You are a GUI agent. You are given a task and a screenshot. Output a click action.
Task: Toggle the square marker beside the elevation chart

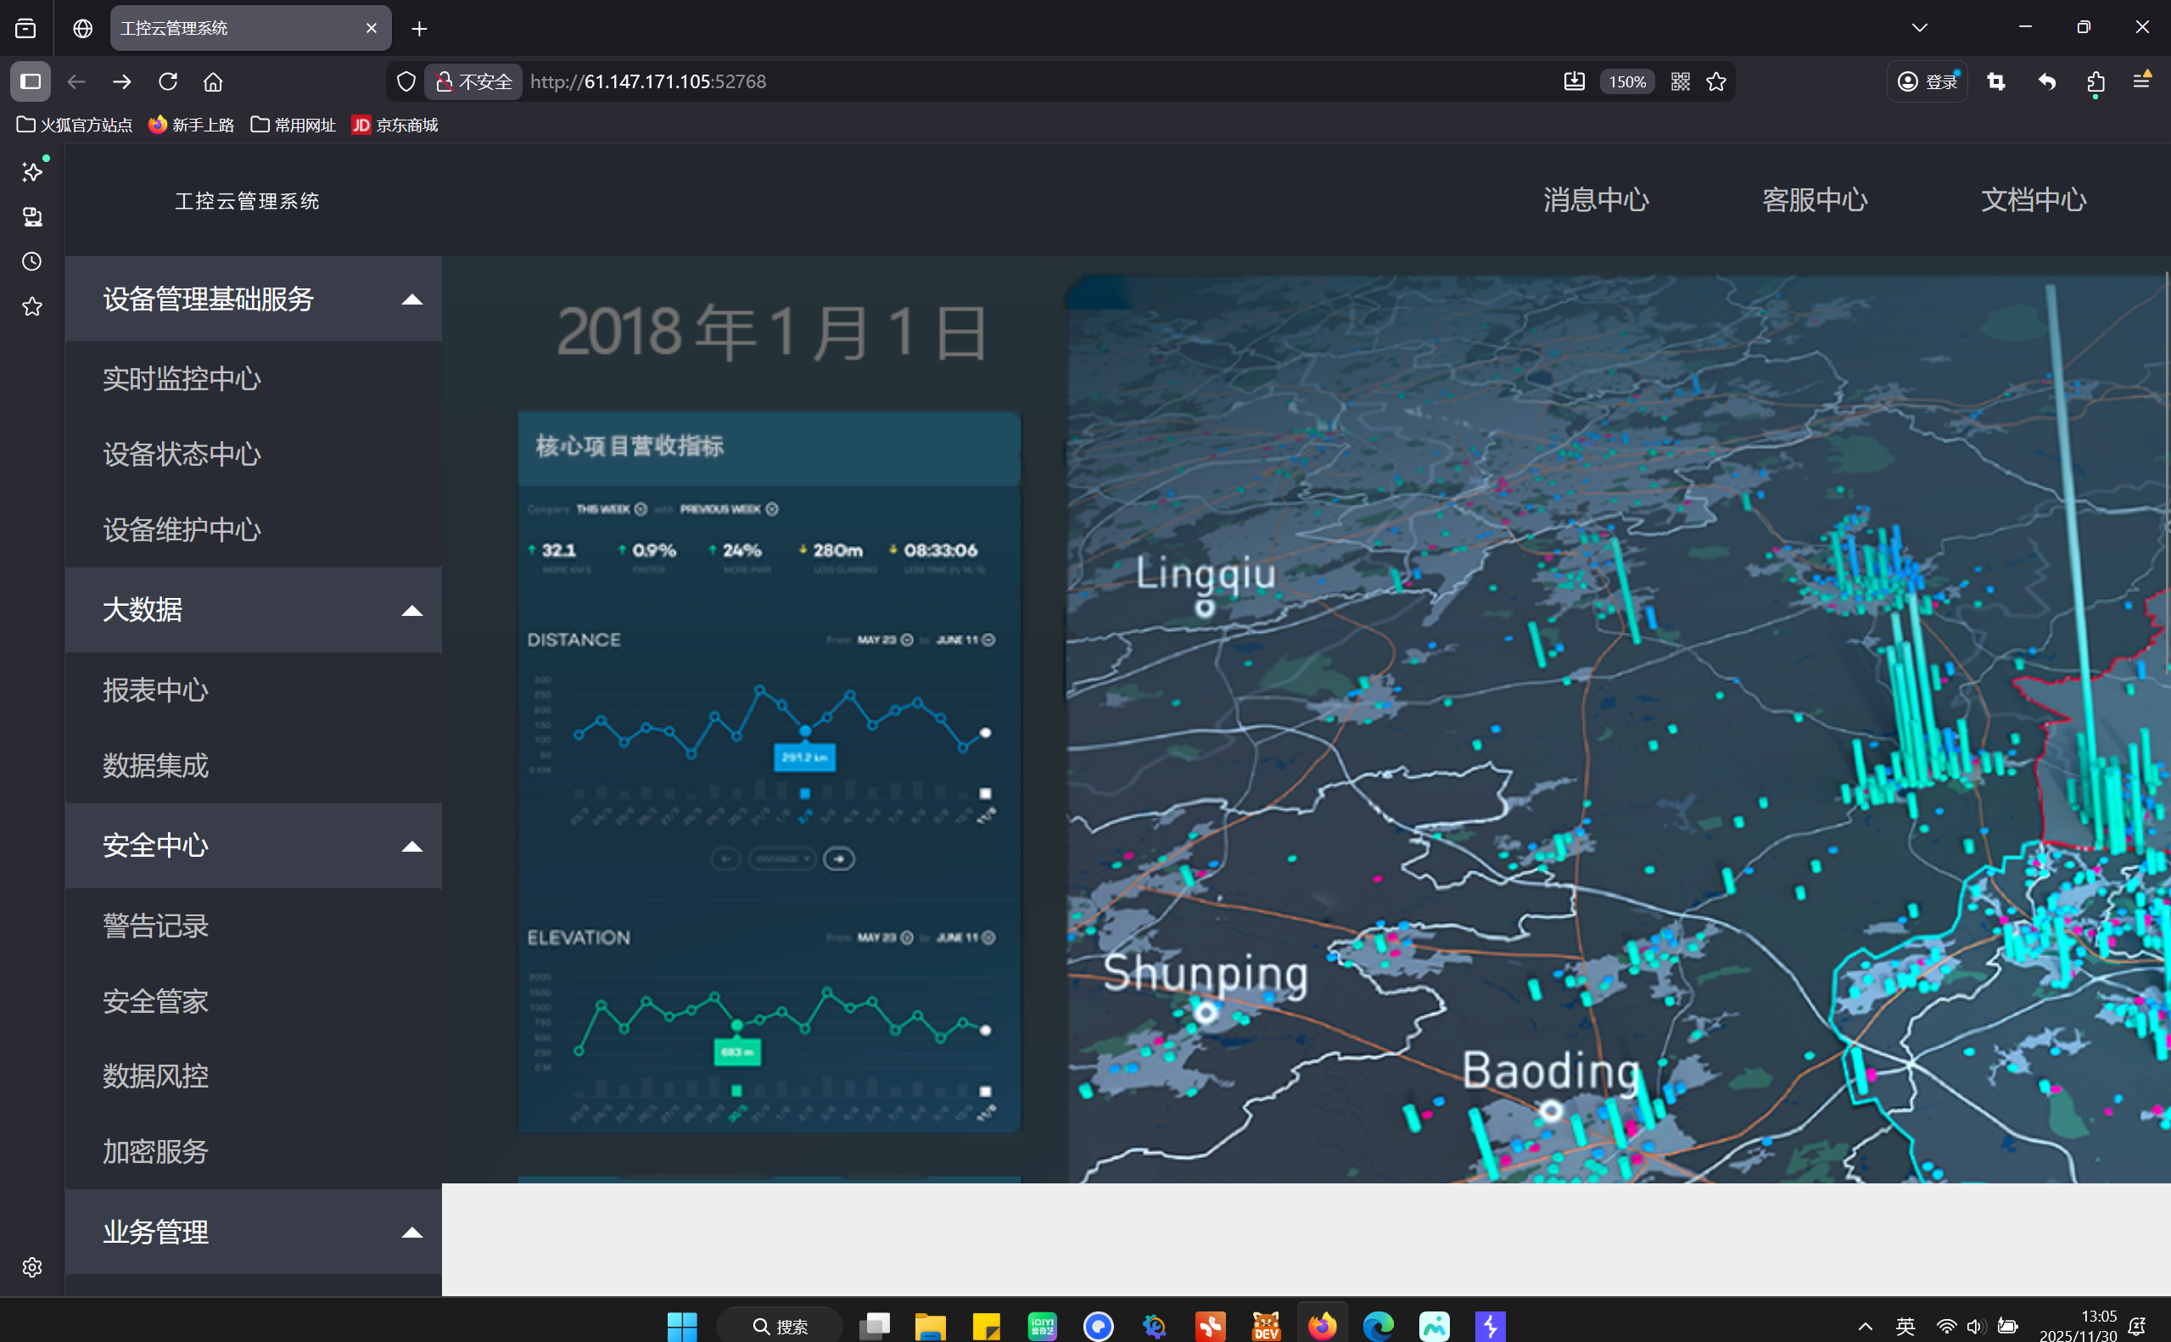click(x=986, y=1089)
